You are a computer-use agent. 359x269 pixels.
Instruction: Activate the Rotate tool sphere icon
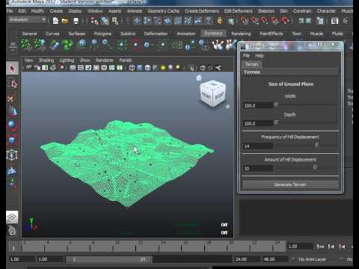tap(12, 126)
